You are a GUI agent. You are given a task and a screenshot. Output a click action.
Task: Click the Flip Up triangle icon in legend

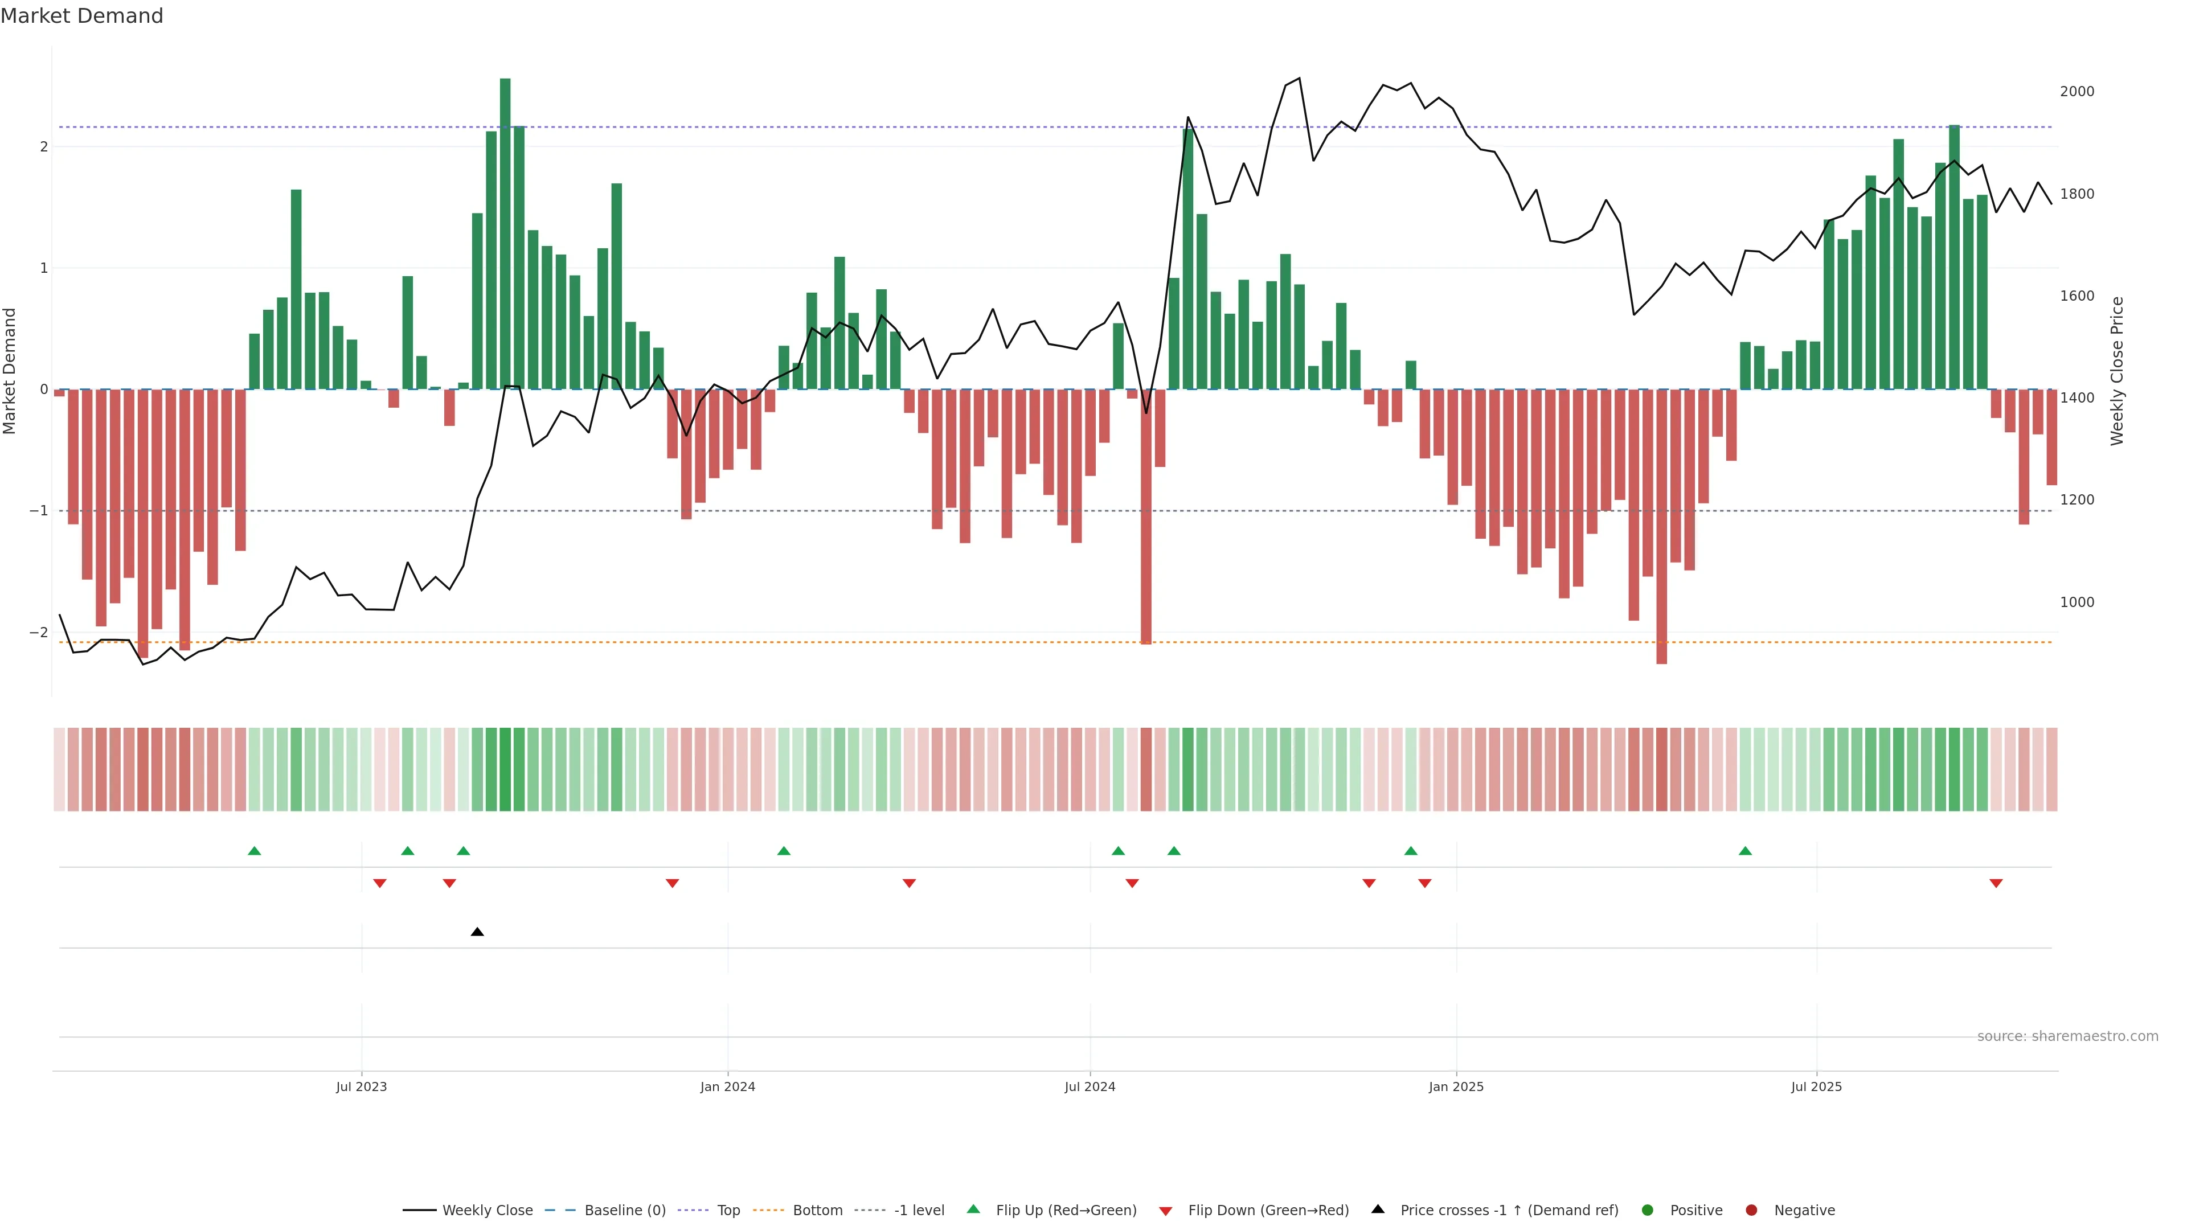(x=973, y=1209)
